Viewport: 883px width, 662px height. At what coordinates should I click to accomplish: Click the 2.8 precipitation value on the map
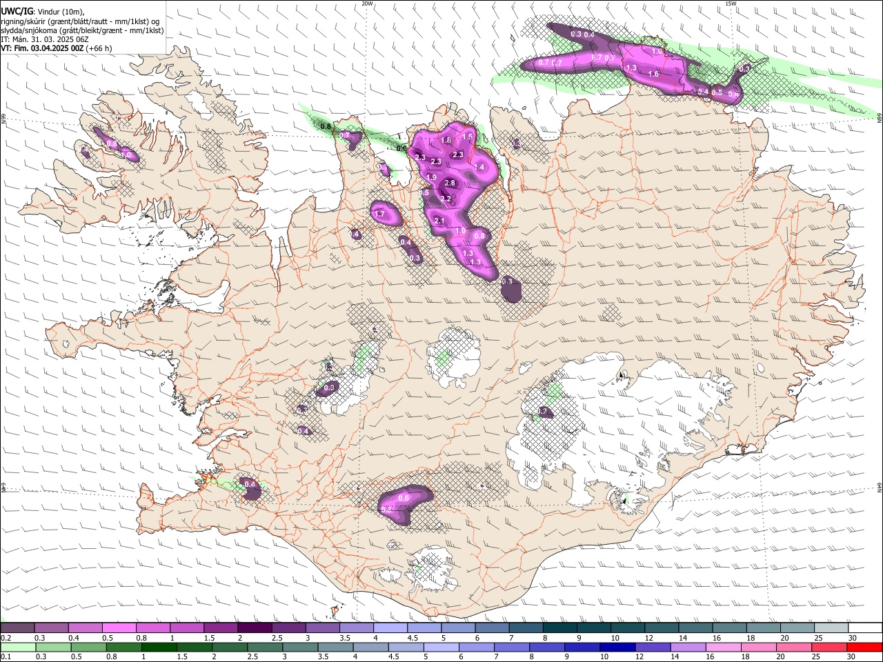point(450,183)
